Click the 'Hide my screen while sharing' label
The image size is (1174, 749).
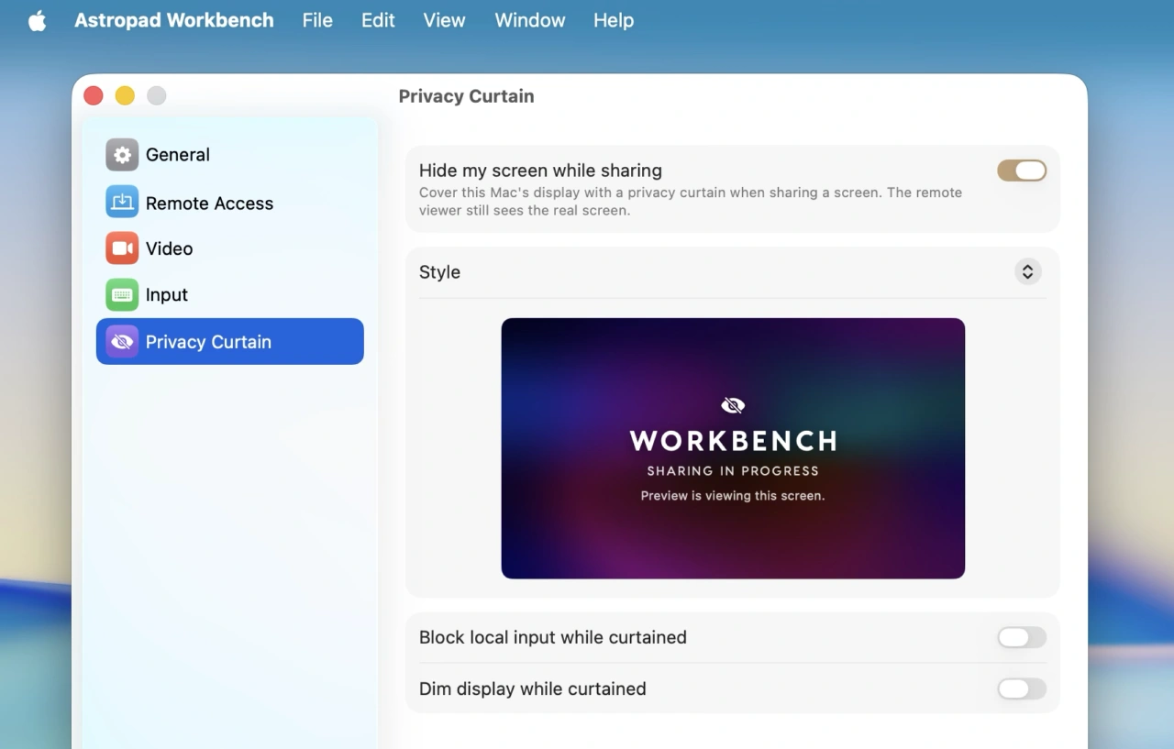(540, 171)
